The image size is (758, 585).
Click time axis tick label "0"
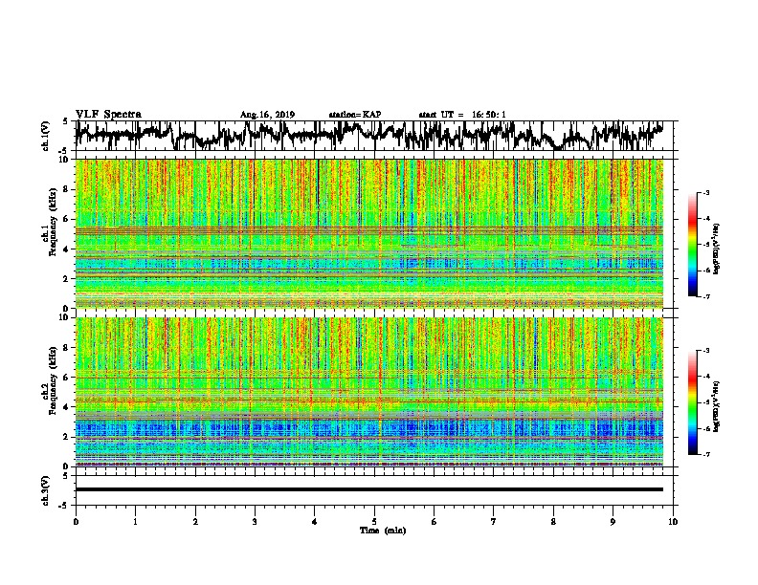tap(76, 522)
